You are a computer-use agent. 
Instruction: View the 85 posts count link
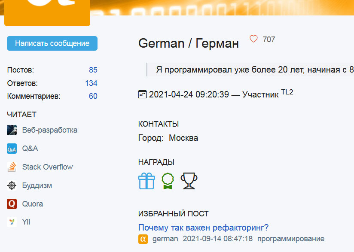point(93,70)
